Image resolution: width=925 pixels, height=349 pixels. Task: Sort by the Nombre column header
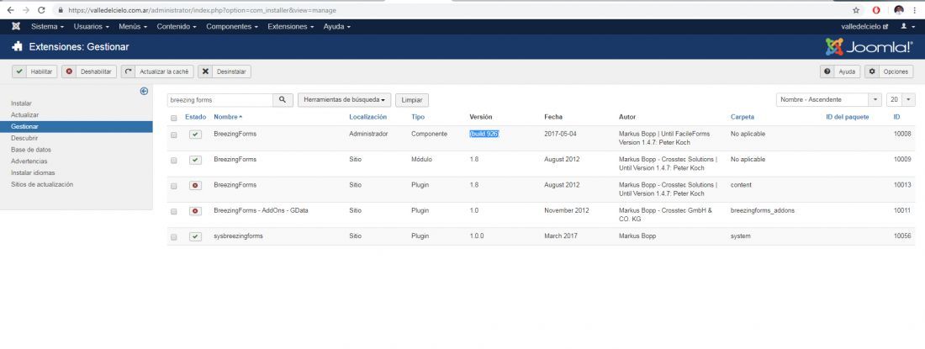click(228, 118)
